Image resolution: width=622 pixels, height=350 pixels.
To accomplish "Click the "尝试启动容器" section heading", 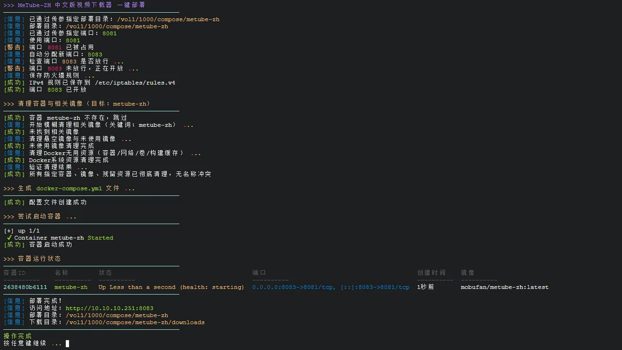I will coord(39,217).
